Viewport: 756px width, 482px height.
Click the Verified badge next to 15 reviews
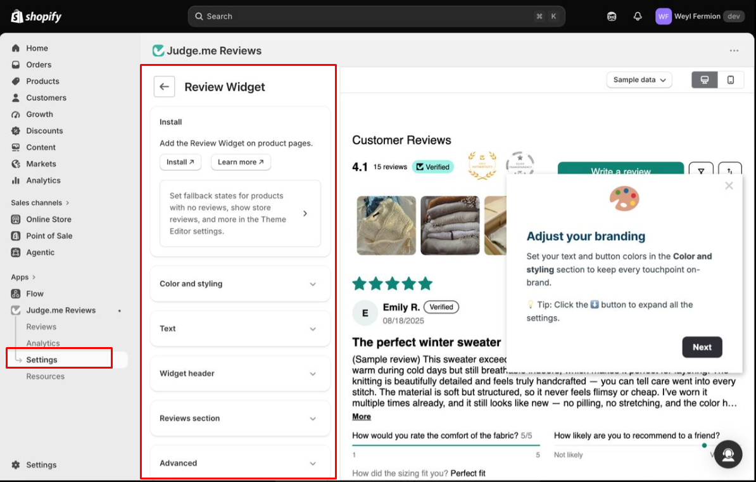click(433, 167)
